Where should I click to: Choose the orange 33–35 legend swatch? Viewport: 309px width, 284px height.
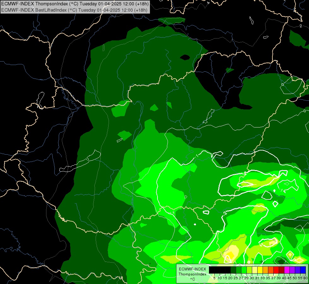(x=265, y=270)
